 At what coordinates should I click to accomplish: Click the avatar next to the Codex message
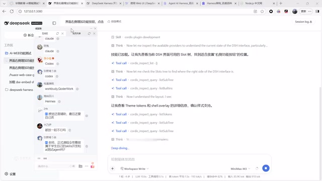tap(40, 60)
